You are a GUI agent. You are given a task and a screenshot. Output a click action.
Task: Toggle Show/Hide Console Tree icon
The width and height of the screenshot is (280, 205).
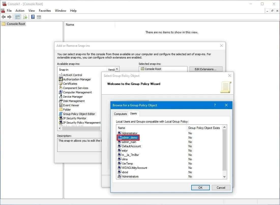pos(18,17)
